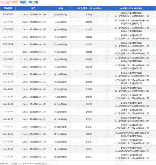Click the 公诉人/原告/上诉人/申请人 column header
The height and width of the screenshot is (165, 156).
click(x=89, y=8)
